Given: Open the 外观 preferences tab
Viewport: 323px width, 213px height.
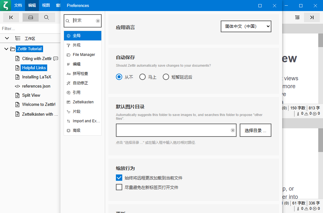Looking at the screenshot, I should click(x=77, y=45).
